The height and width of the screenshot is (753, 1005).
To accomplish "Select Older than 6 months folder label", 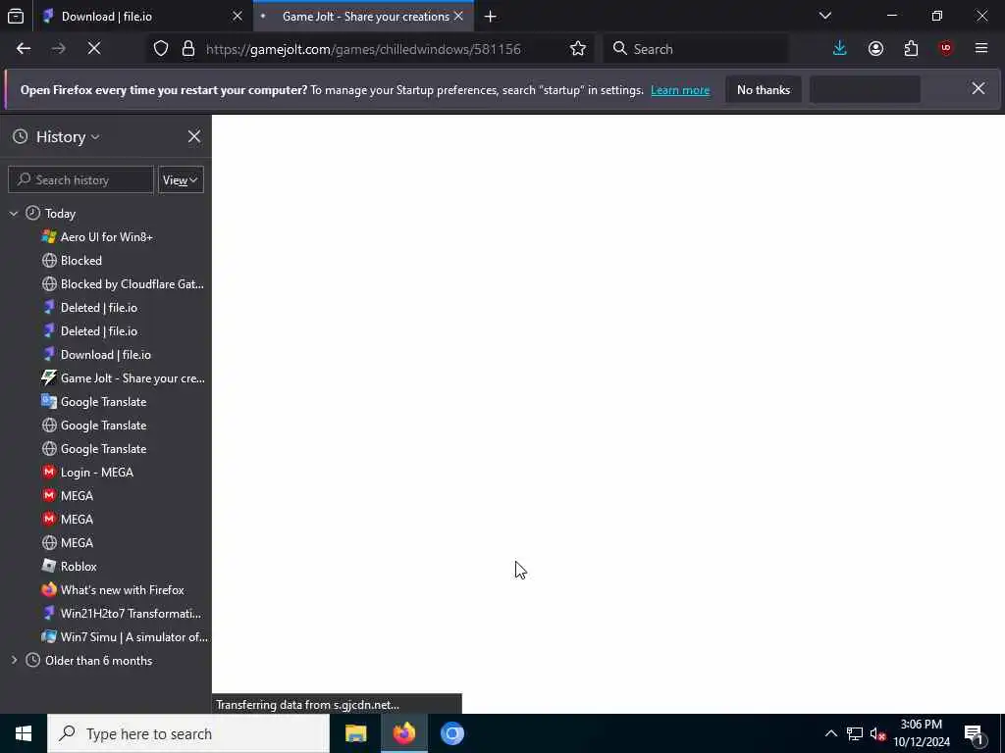I will [99, 661].
